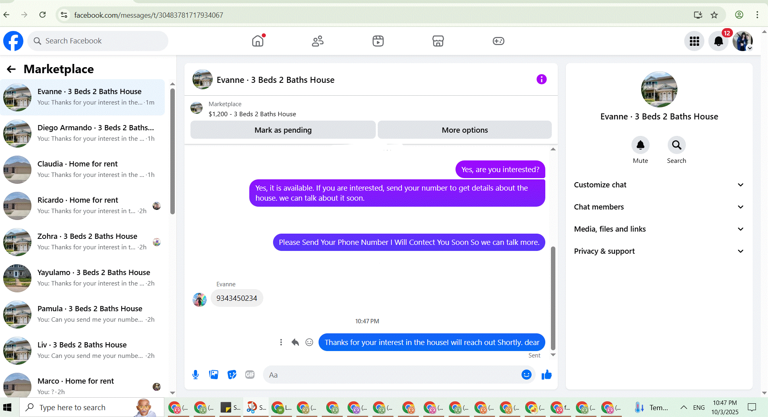The image size is (768, 417).
Task: Expand Media, files and links section
Action: (x=659, y=229)
